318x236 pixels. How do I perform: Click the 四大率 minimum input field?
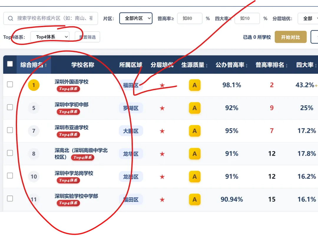pyautogui.click(x=247, y=19)
